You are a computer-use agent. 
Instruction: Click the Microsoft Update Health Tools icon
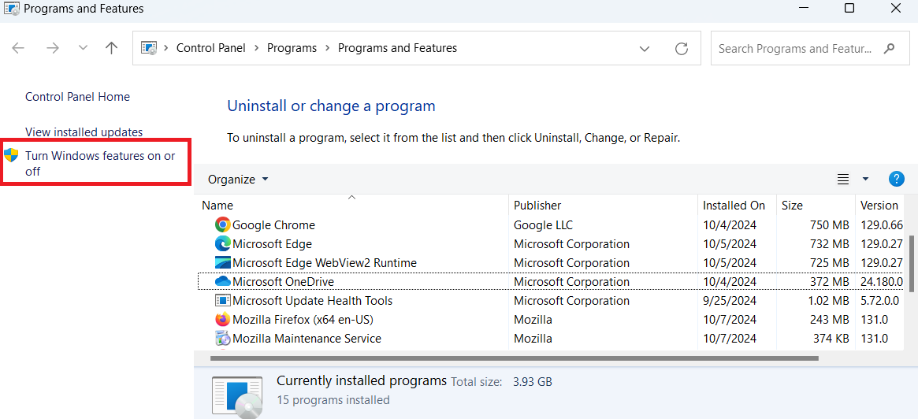(x=222, y=300)
